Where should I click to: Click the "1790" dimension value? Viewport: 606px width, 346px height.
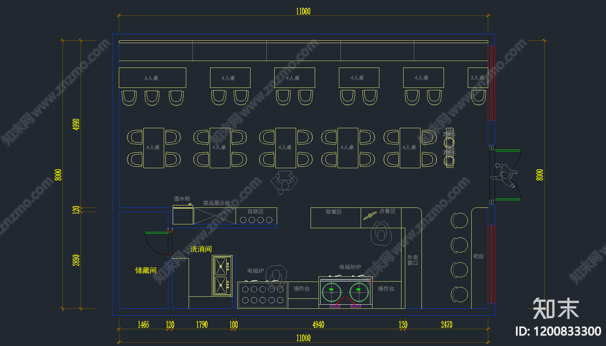[x=202, y=324]
